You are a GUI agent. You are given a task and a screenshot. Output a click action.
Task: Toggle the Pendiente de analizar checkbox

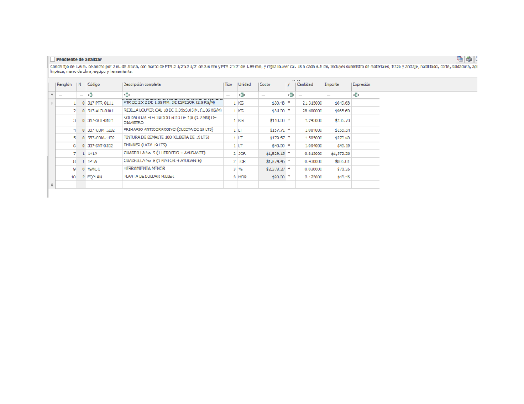pyautogui.click(x=52, y=59)
